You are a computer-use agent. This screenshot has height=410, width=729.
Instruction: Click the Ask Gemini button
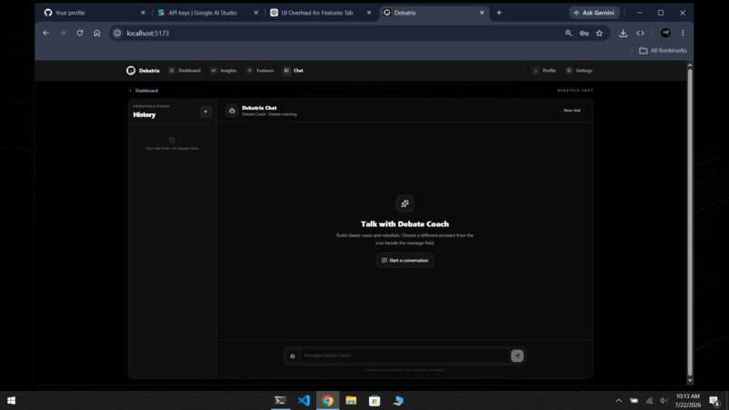(x=594, y=13)
